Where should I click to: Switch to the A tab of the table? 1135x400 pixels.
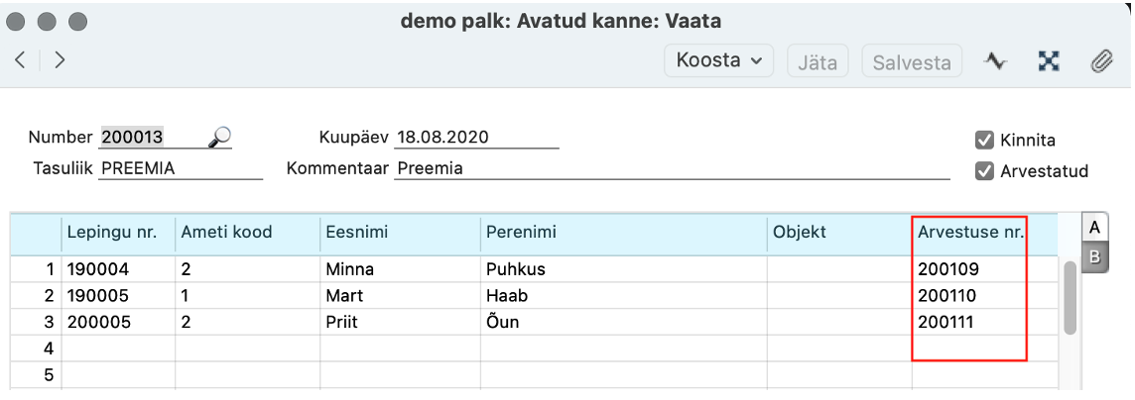[1094, 228]
